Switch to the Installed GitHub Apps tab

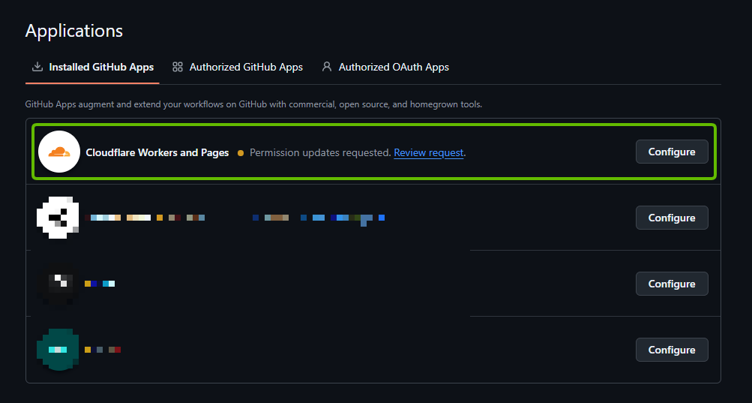coord(101,67)
